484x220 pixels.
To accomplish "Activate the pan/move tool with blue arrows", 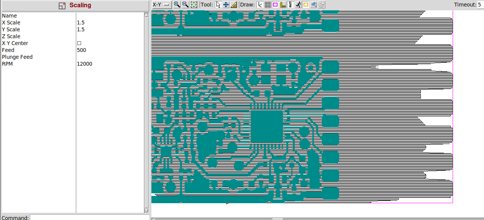I will pos(226,5).
